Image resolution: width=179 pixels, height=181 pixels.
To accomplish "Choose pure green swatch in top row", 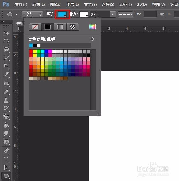I will tap(39, 51).
